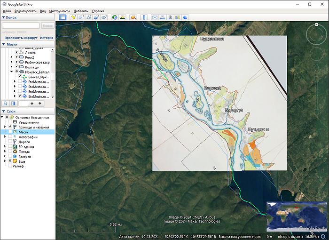Click the sun icon next to Погода
The width and height of the screenshot is (329, 240).
tap(15, 152)
